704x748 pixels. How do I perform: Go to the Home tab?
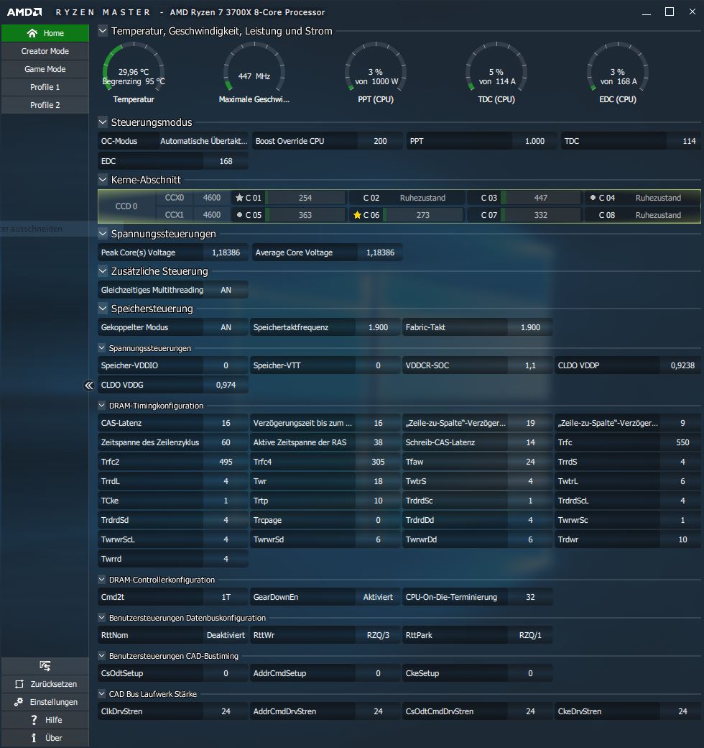click(45, 33)
